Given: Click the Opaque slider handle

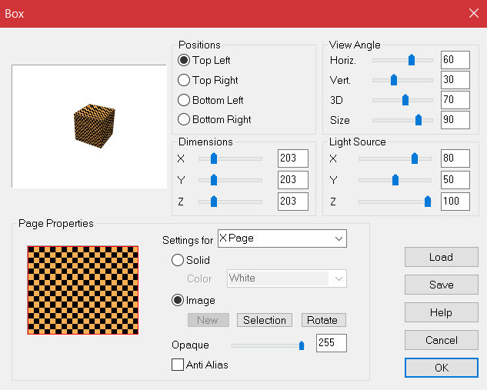Looking at the screenshot, I should [302, 345].
